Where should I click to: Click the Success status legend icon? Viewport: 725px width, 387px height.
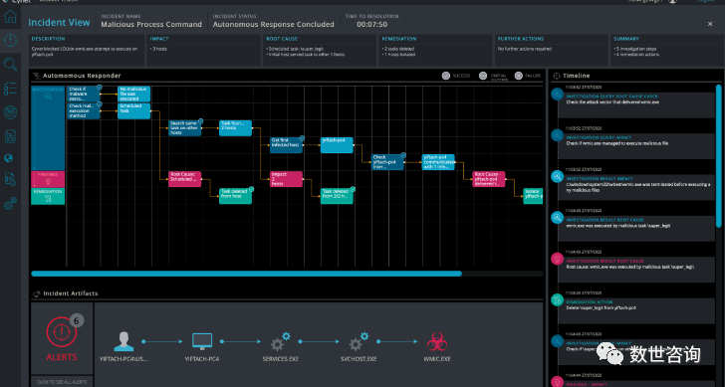point(446,76)
